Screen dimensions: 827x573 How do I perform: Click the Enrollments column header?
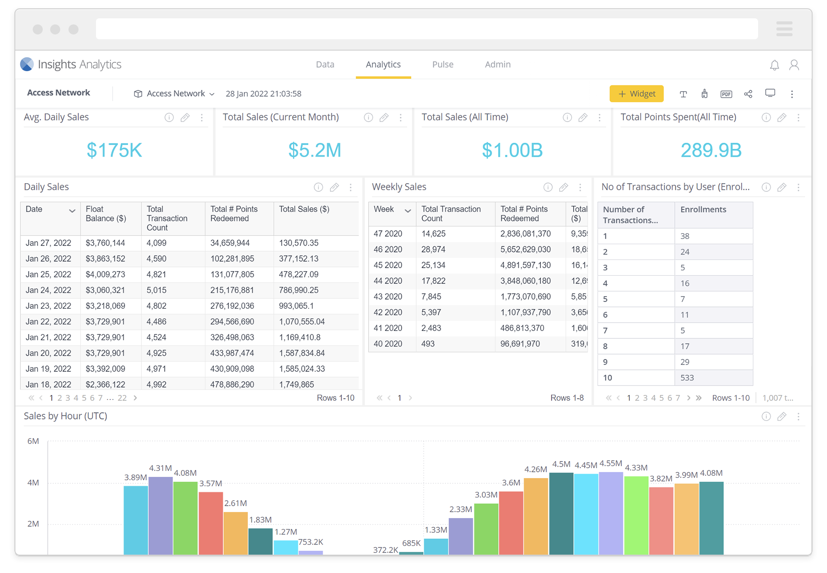[714, 215]
